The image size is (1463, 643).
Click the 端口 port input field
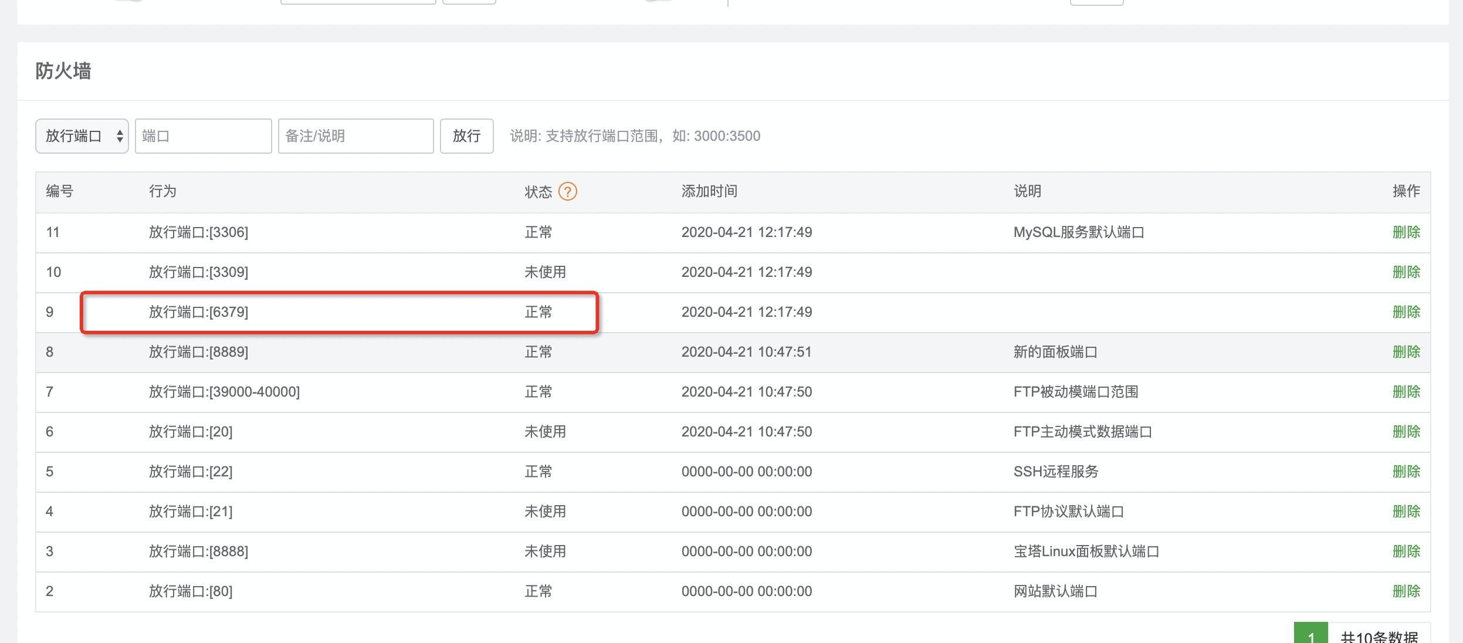point(203,136)
